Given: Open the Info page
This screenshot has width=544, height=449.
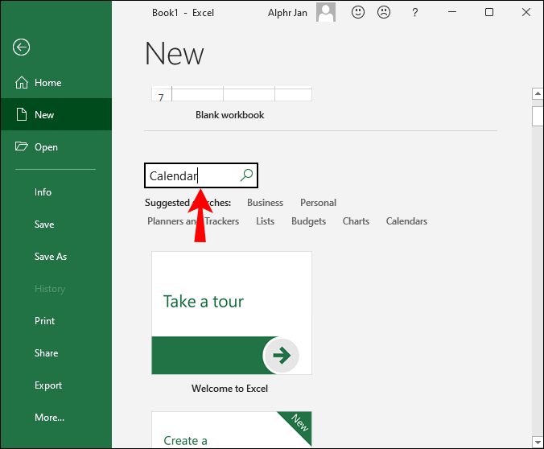Looking at the screenshot, I should point(43,192).
